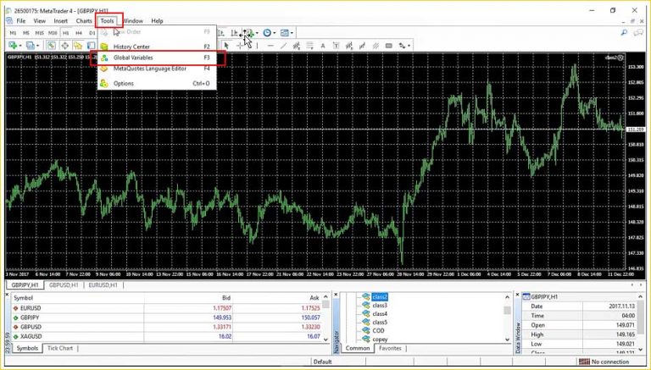Viewport: 651px width, 370px height.
Task: Close the Market Watch panel
Action: (7, 295)
